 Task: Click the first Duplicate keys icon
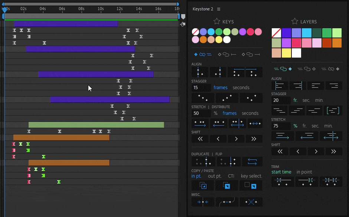click(203, 162)
